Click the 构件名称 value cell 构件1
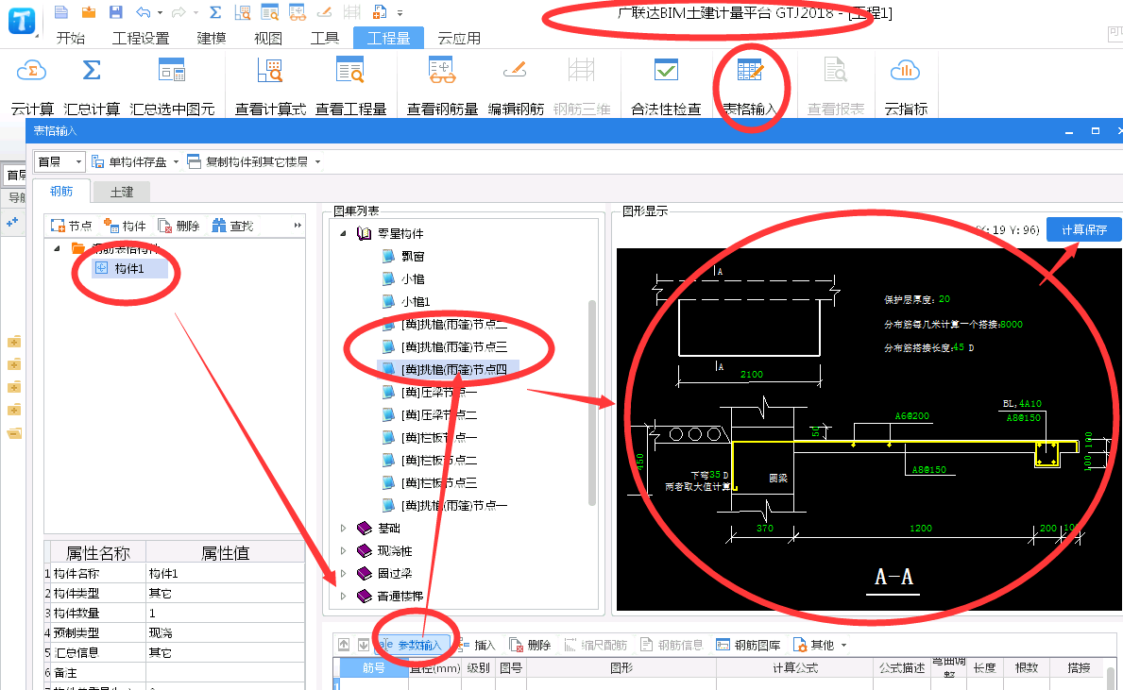Viewport: 1123px width, 690px height. click(x=225, y=573)
